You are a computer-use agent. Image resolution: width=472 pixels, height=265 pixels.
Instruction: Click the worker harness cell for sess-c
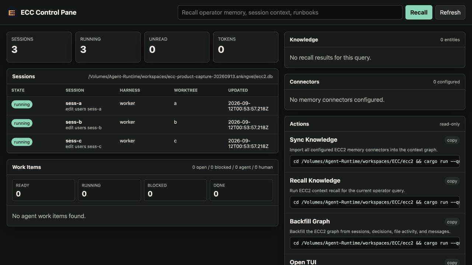tap(127, 141)
